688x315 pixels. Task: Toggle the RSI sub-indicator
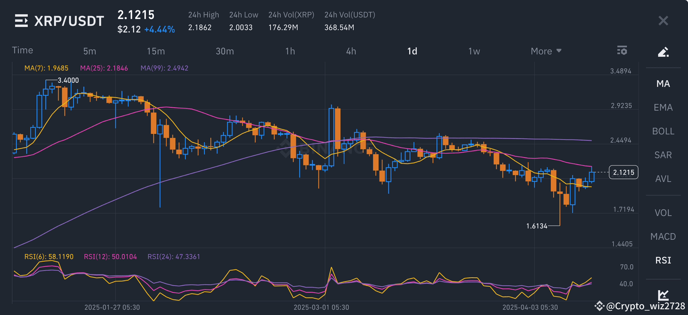click(x=663, y=260)
